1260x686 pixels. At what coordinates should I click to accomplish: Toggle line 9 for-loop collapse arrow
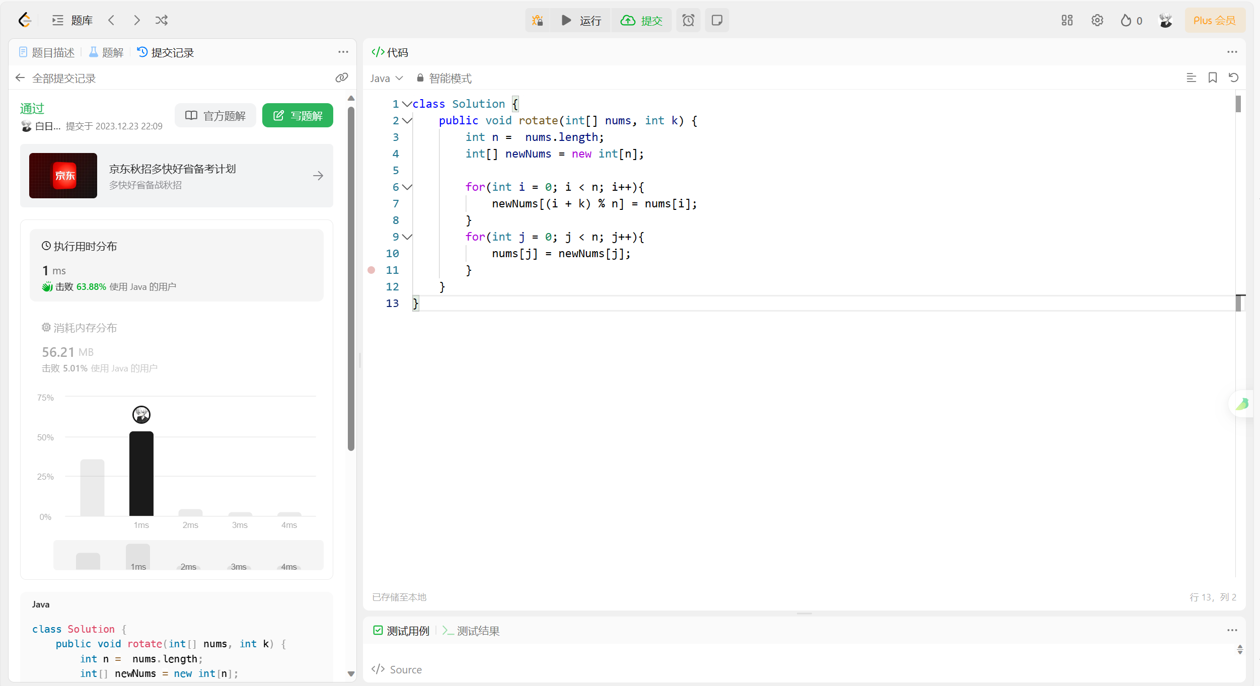pos(408,237)
